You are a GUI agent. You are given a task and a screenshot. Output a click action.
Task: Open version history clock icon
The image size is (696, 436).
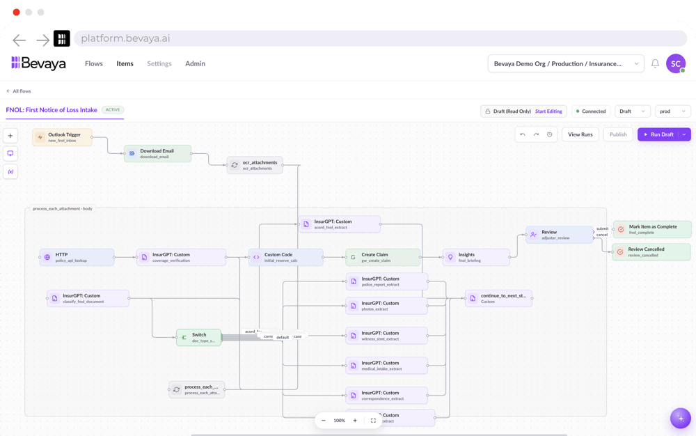coord(550,134)
